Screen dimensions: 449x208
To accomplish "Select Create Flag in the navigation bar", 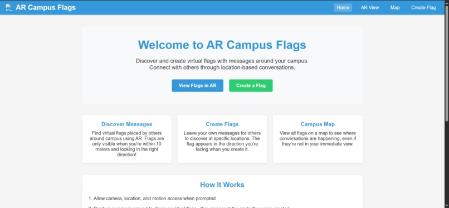I will [423, 7].
